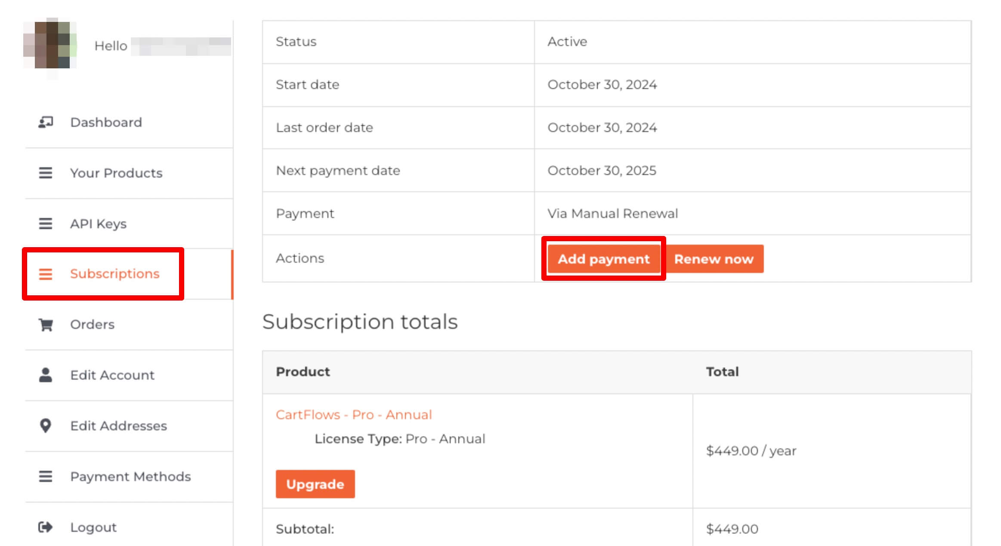
Task: Open the Dashboard menu item
Action: coord(106,123)
